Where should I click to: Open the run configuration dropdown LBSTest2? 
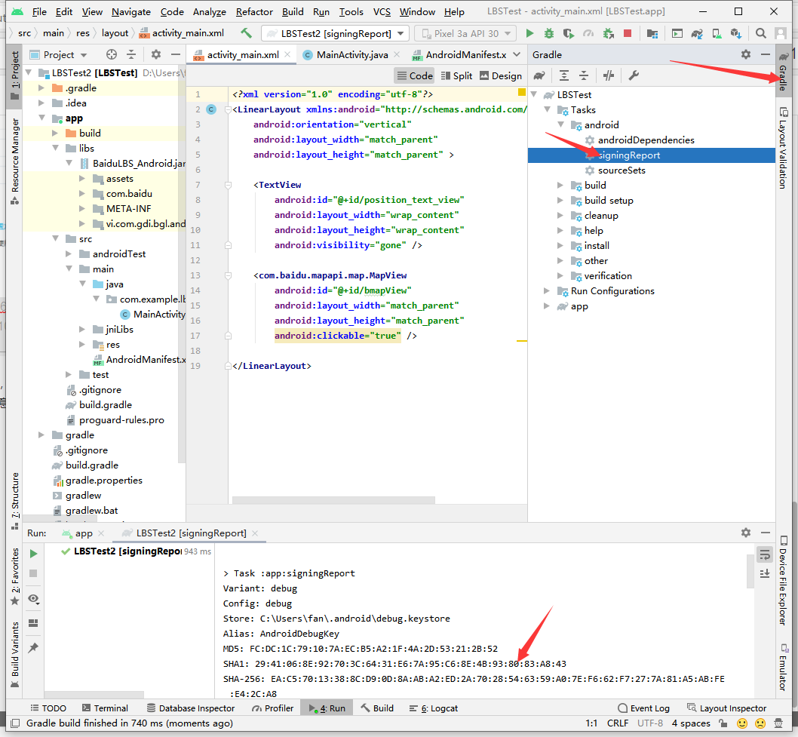coord(336,34)
